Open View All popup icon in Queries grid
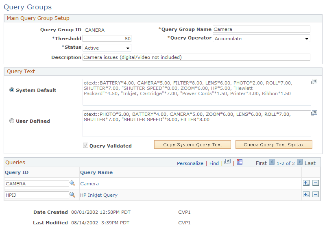 227,162
